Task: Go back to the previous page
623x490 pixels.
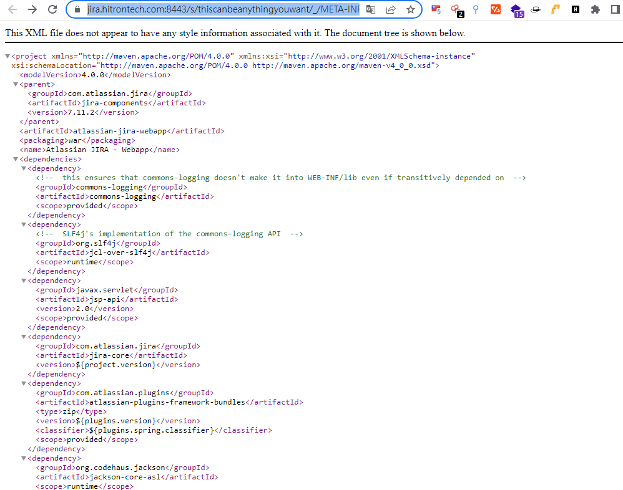Action: [x=12, y=9]
